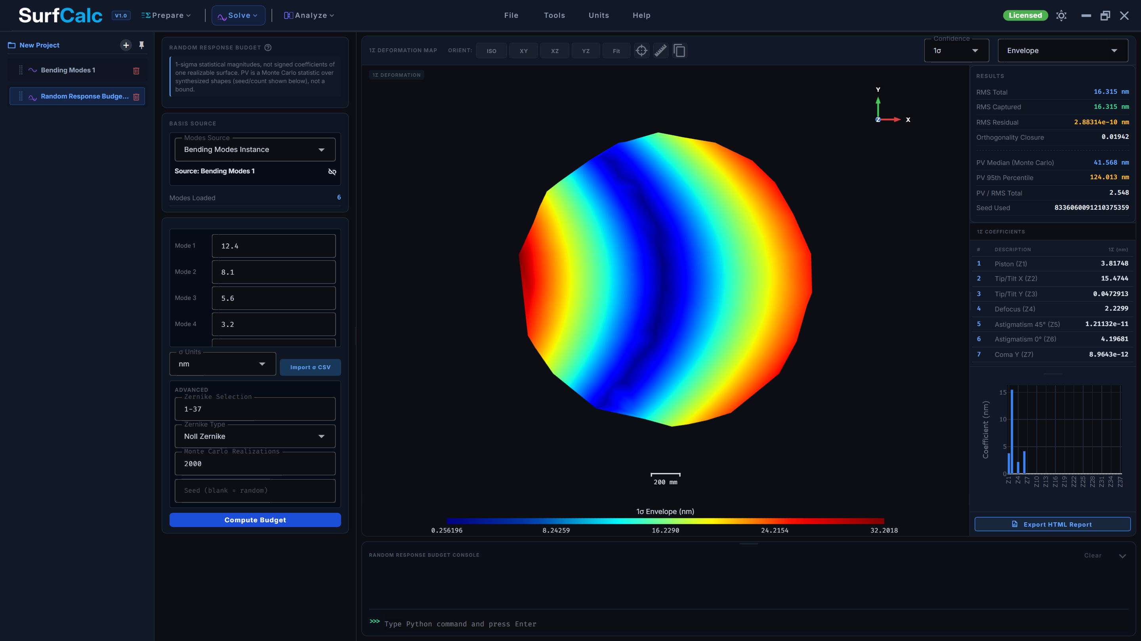This screenshot has width=1141, height=641.
Task: Open the σ Units dropdown
Action: point(223,364)
